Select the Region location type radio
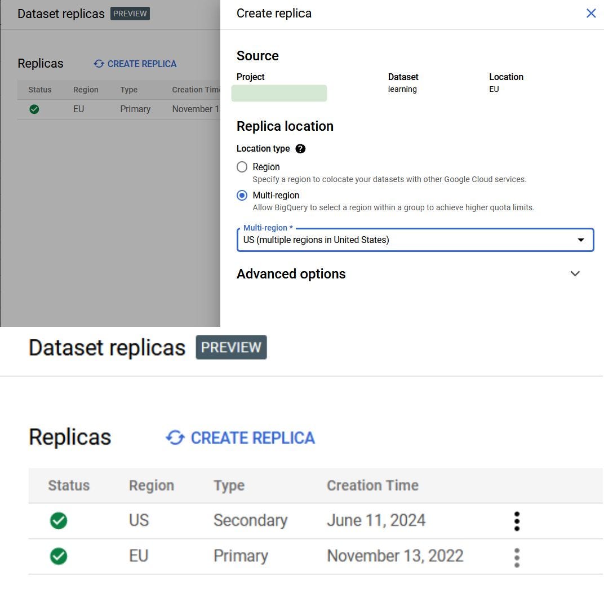Viewport: 604px width, 593px height. pos(242,167)
